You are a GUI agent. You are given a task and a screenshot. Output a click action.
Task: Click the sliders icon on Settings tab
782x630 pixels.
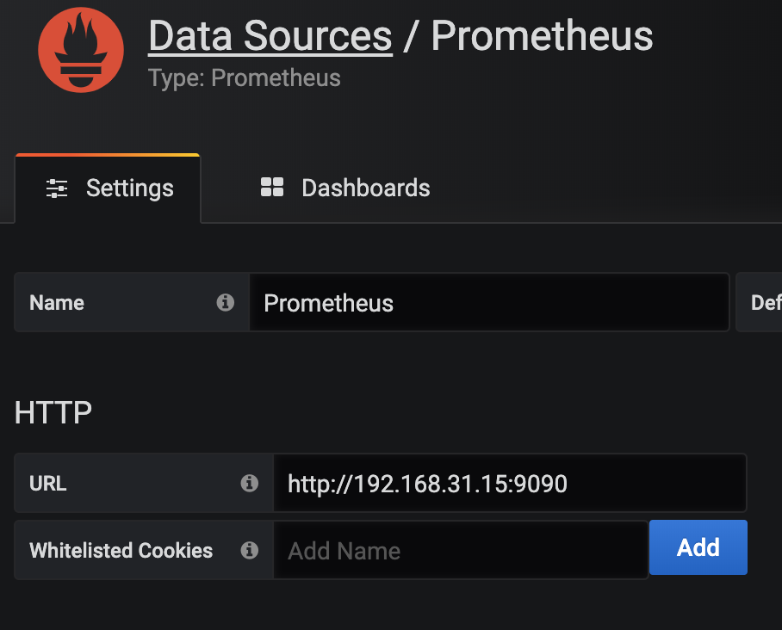(x=57, y=188)
